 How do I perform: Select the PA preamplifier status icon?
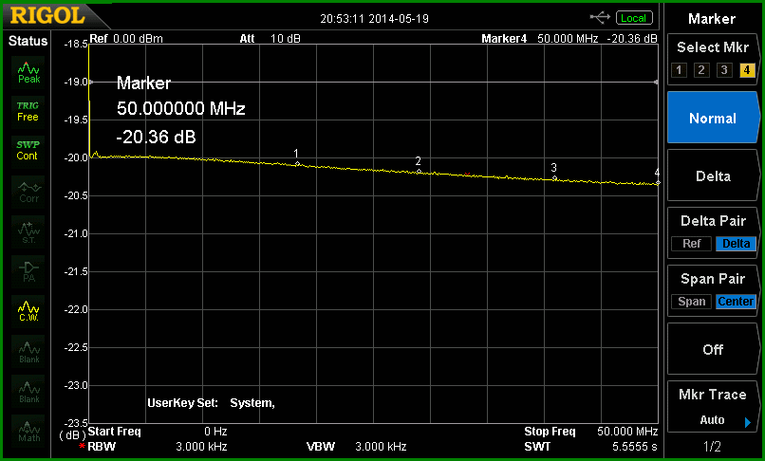coord(28,271)
